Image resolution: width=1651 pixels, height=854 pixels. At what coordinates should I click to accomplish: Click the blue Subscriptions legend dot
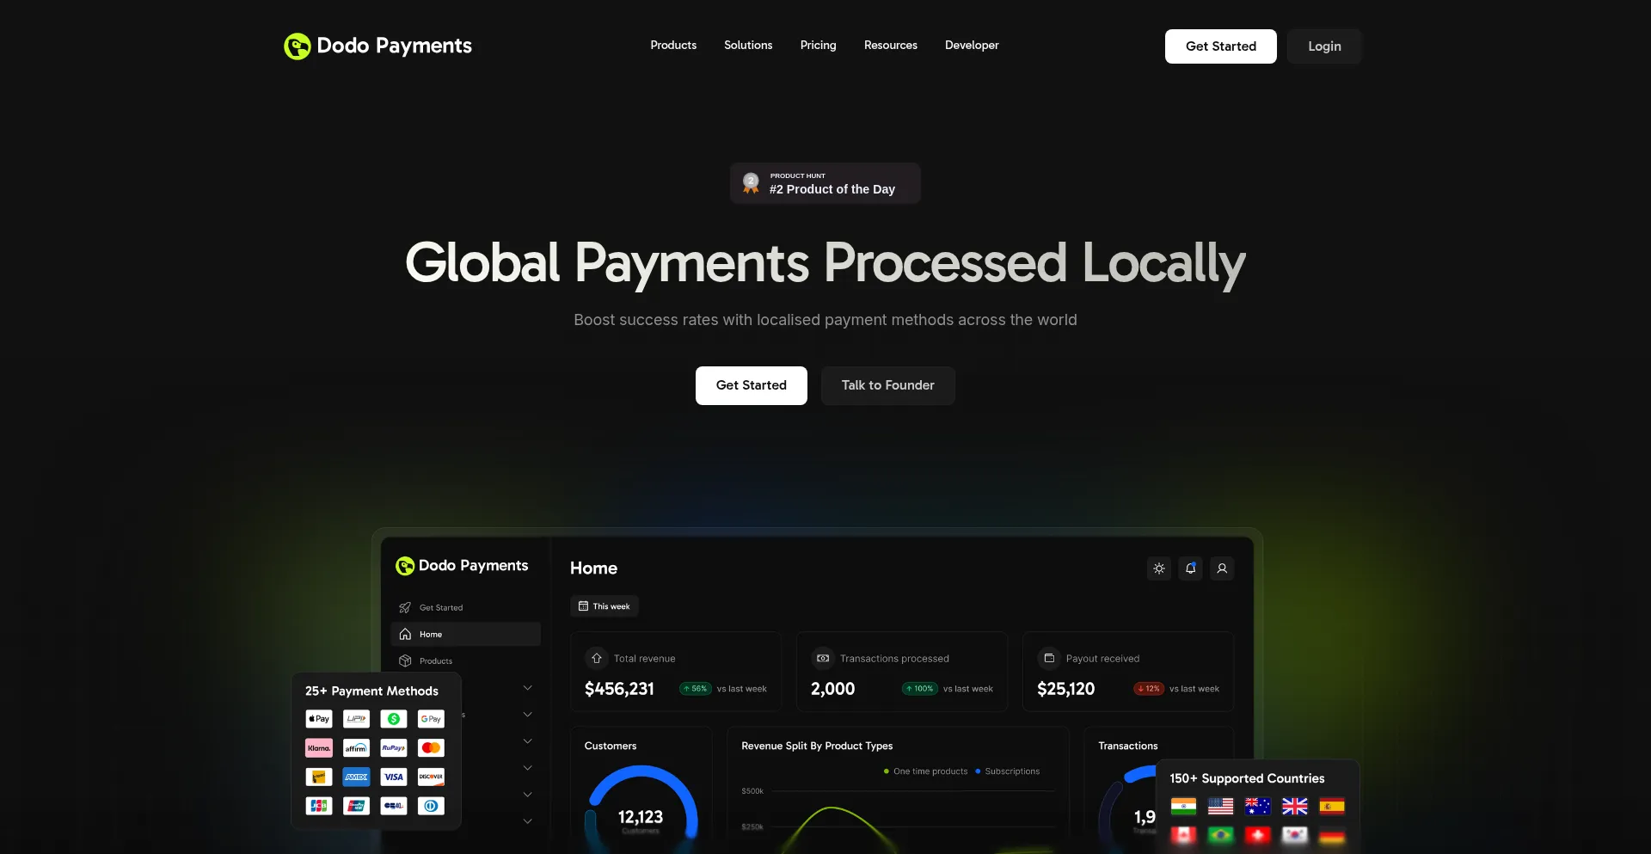(x=978, y=771)
